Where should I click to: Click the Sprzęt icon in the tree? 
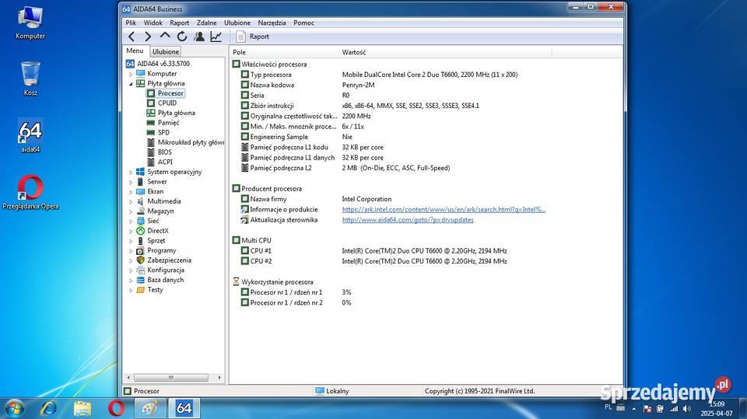(140, 240)
